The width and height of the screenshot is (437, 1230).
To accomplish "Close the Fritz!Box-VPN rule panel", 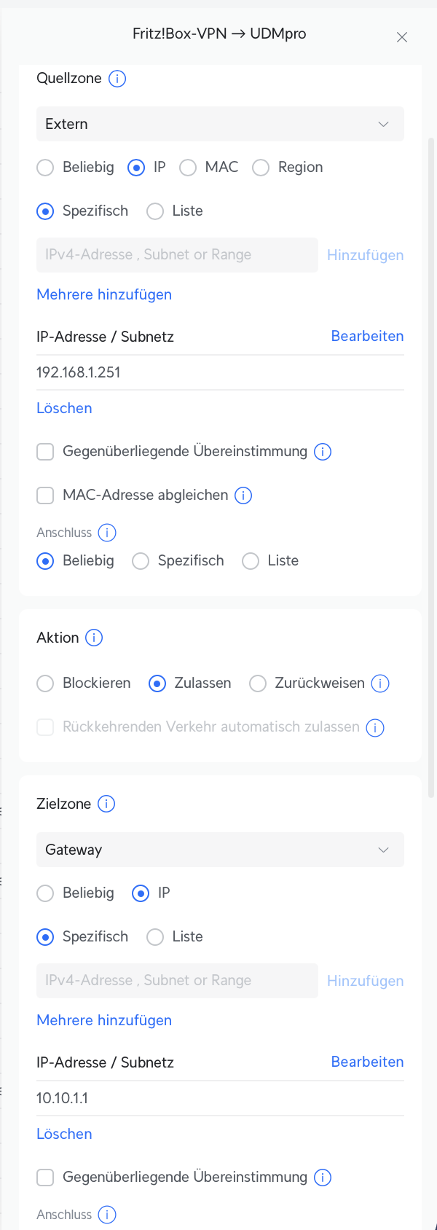I will 402,37.
